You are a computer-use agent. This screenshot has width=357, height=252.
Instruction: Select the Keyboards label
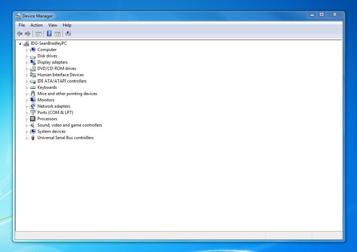(x=47, y=87)
